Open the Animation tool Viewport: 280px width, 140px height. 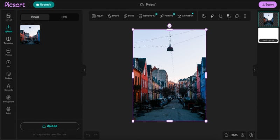pyautogui.click(x=185, y=16)
